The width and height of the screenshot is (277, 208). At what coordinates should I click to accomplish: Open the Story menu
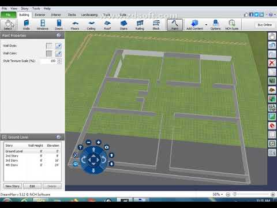[25, 9]
